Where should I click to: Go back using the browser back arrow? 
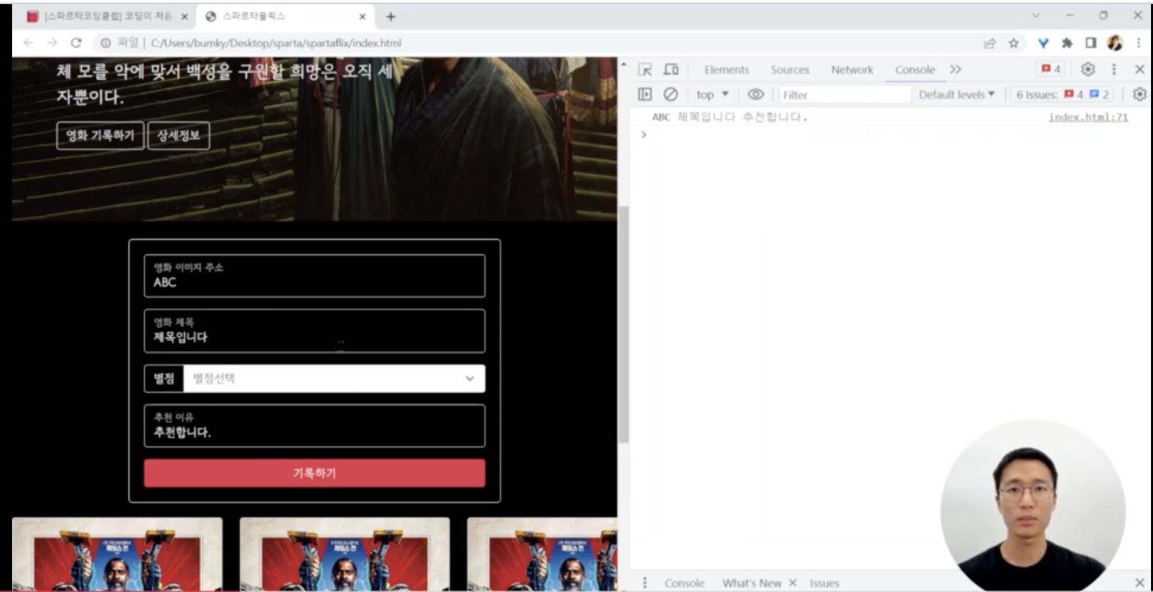pos(28,43)
